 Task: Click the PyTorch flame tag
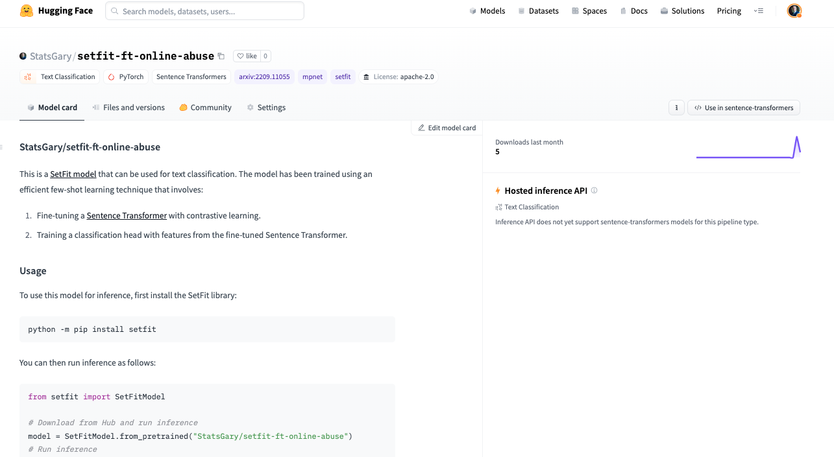point(125,76)
